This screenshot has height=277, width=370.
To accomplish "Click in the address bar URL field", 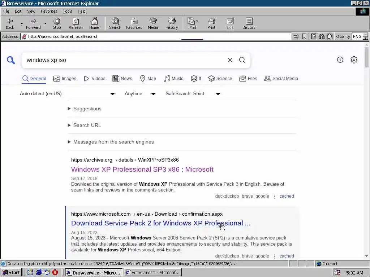I will tap(156, 36).
